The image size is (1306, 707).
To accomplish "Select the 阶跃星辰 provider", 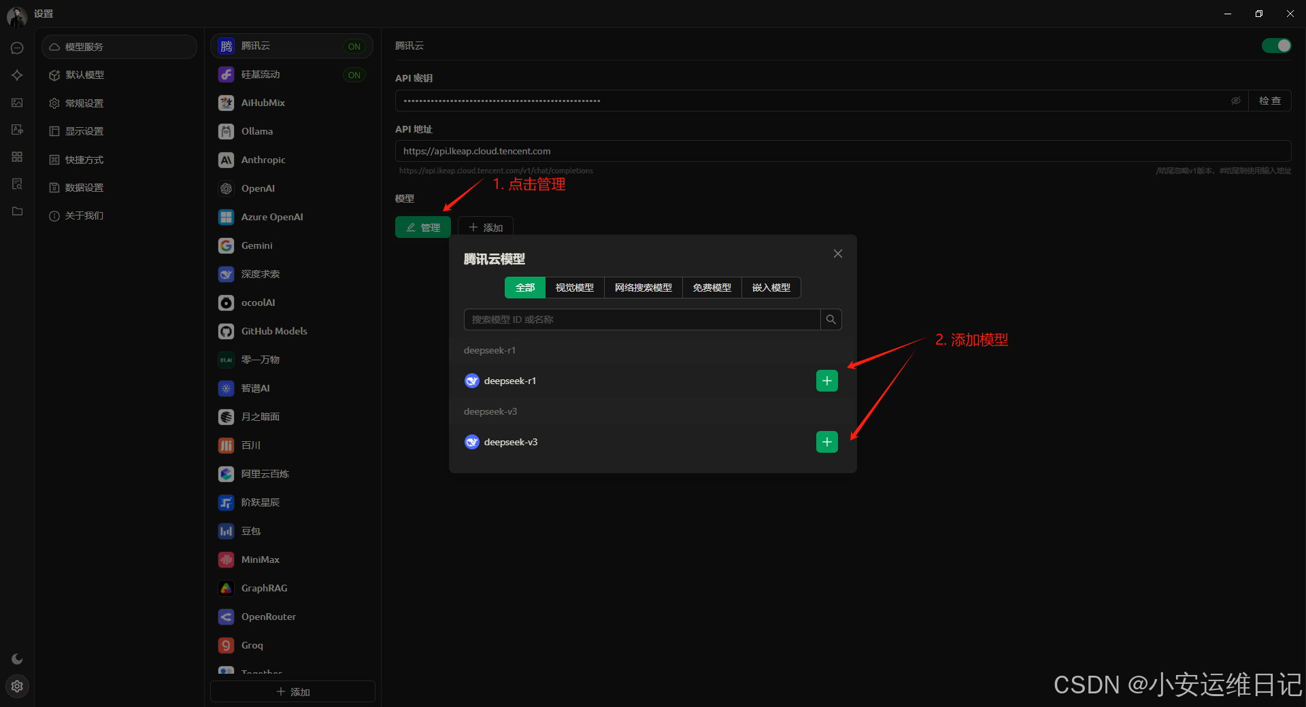I will (x=291, y=502).
